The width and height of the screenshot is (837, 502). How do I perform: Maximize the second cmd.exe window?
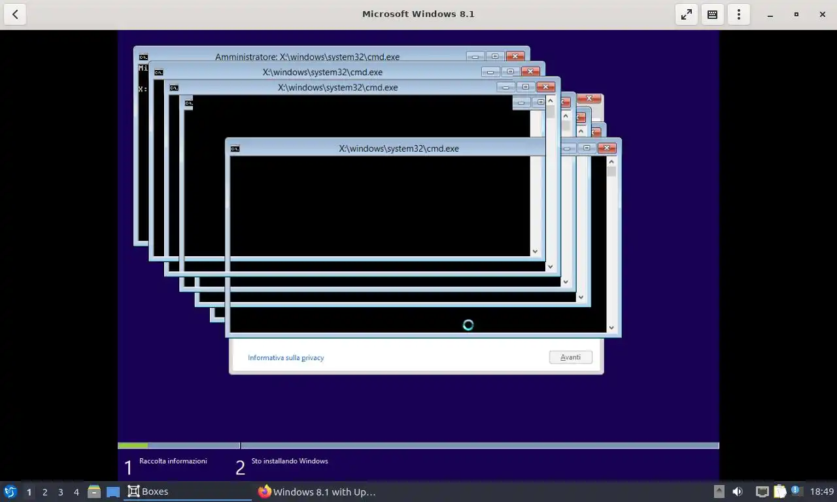pyautogui.click(x=510, y=71)
